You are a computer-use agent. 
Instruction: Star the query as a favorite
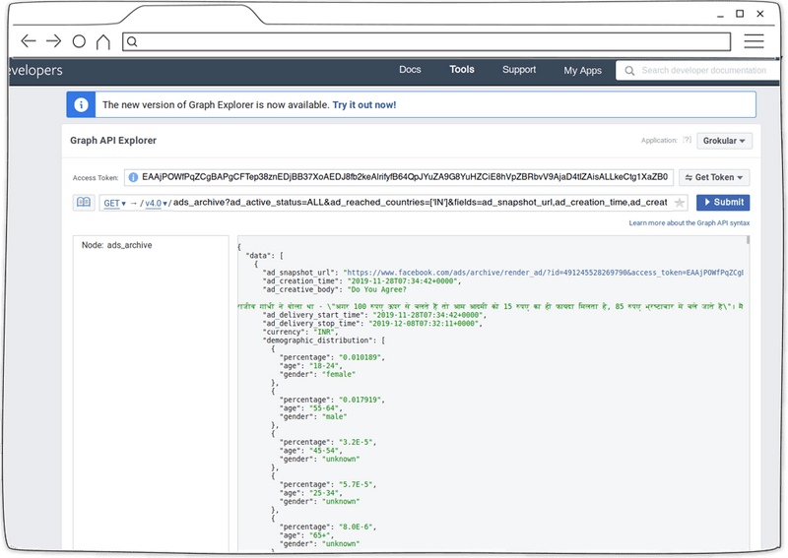click(x=679, y=203)
